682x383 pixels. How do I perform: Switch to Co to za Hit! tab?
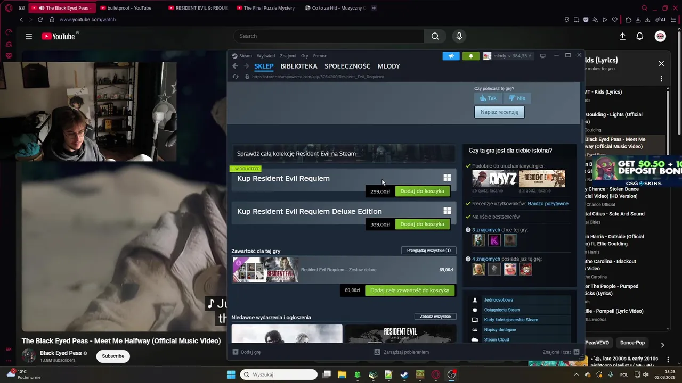pyautogui.click(x=335, y=8)
